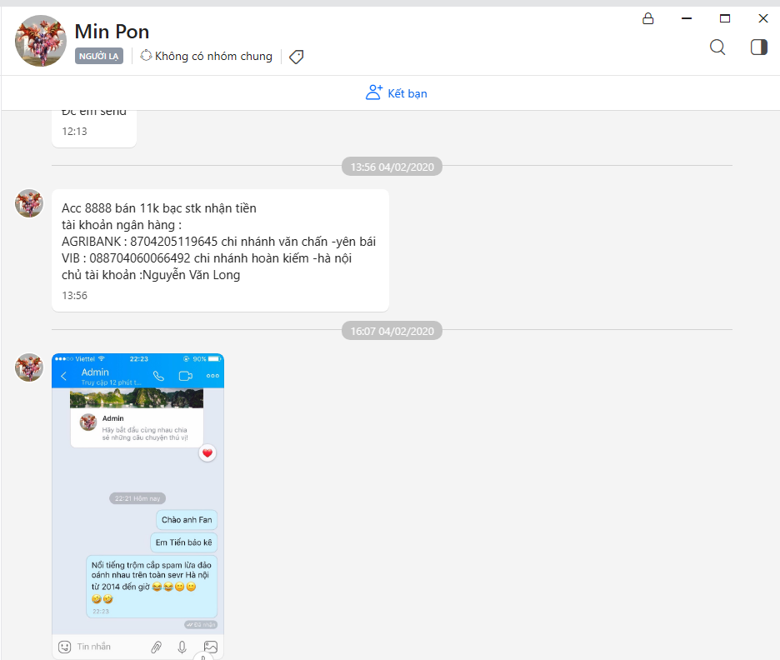Search messages with the magnifier icon
This screenshot has width=780, height=660.
[x=717, y=47]
